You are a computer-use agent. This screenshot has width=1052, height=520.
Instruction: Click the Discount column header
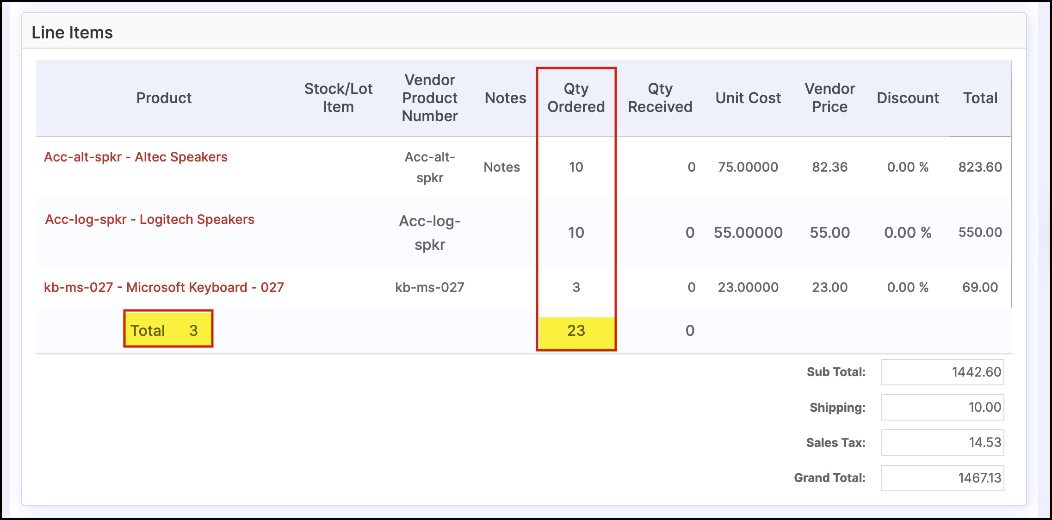point(908,98)
